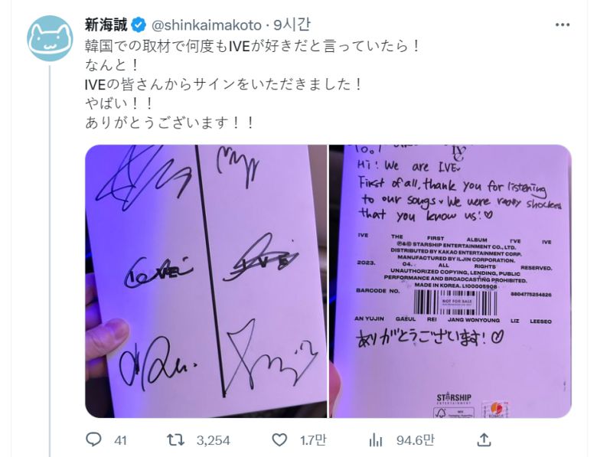Like the tweet with heart icon
Image resolution: width=597 pixels, height=457 pixels.
coord(279,440)
